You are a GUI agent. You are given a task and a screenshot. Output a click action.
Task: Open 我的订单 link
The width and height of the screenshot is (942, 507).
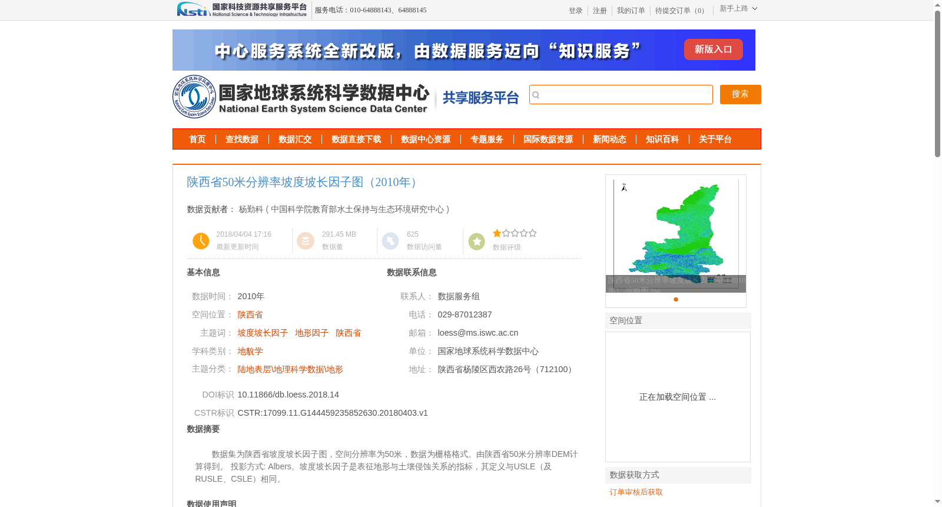point(631,11)
